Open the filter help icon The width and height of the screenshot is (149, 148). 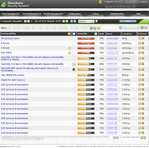pyautogui.click(x=95, y=28)
